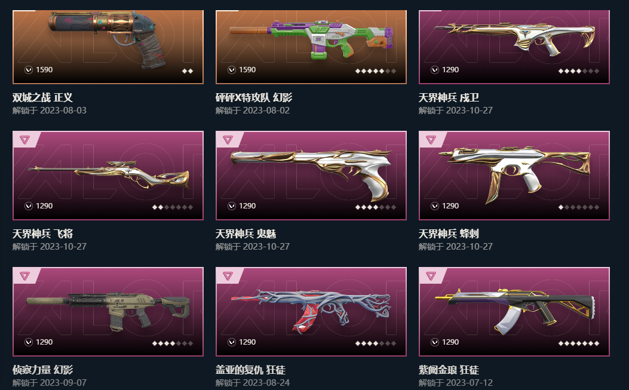Image resolution: width=629 pixels, height=390 pixels.
Task: Click the pink triangle badge on 天界神兵 鬼魅
Action: point(228,140)
